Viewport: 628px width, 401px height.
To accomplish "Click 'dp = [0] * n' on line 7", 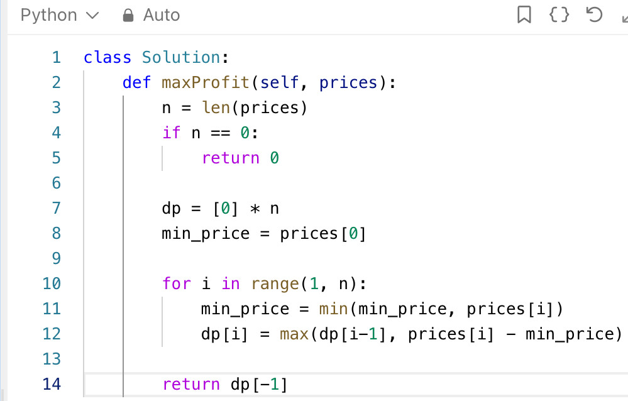I will (220, 208).
